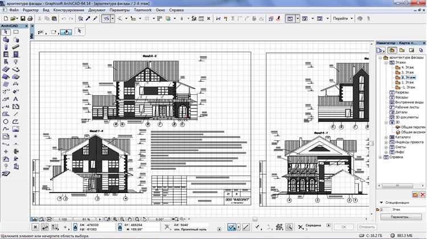Click the drawing area vertical scrollbar thumb
427x239 pixels.
click(372, 143)
